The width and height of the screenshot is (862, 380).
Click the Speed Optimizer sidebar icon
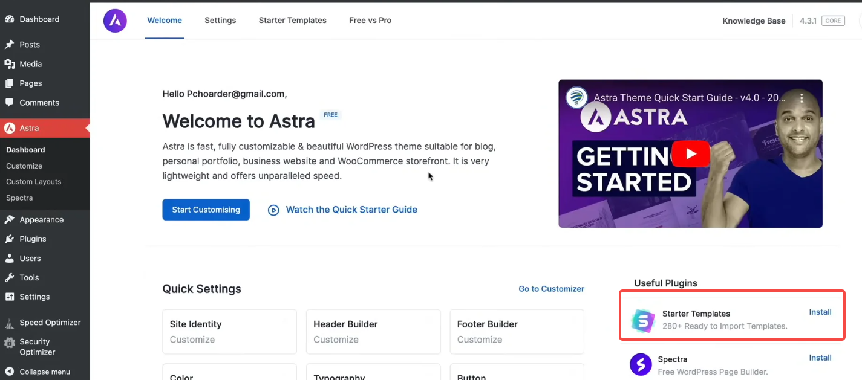9,323
